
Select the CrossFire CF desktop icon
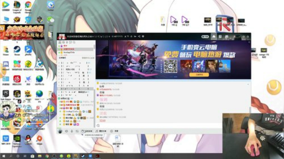pos(17,19)
